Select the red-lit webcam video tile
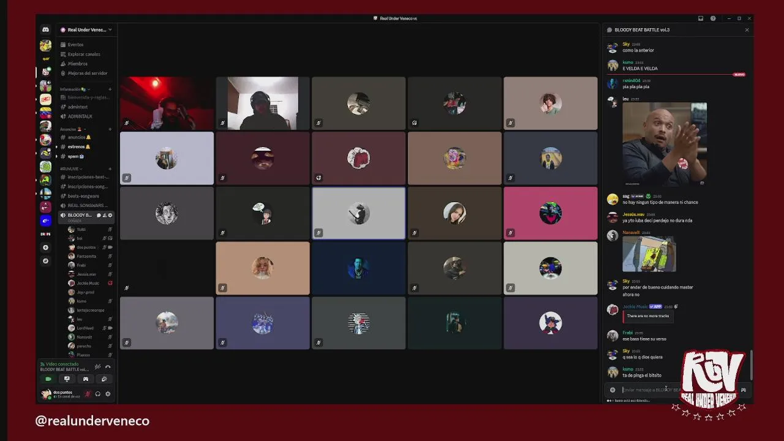The height and width of the screenshot is (441, 784). point(167,104)
